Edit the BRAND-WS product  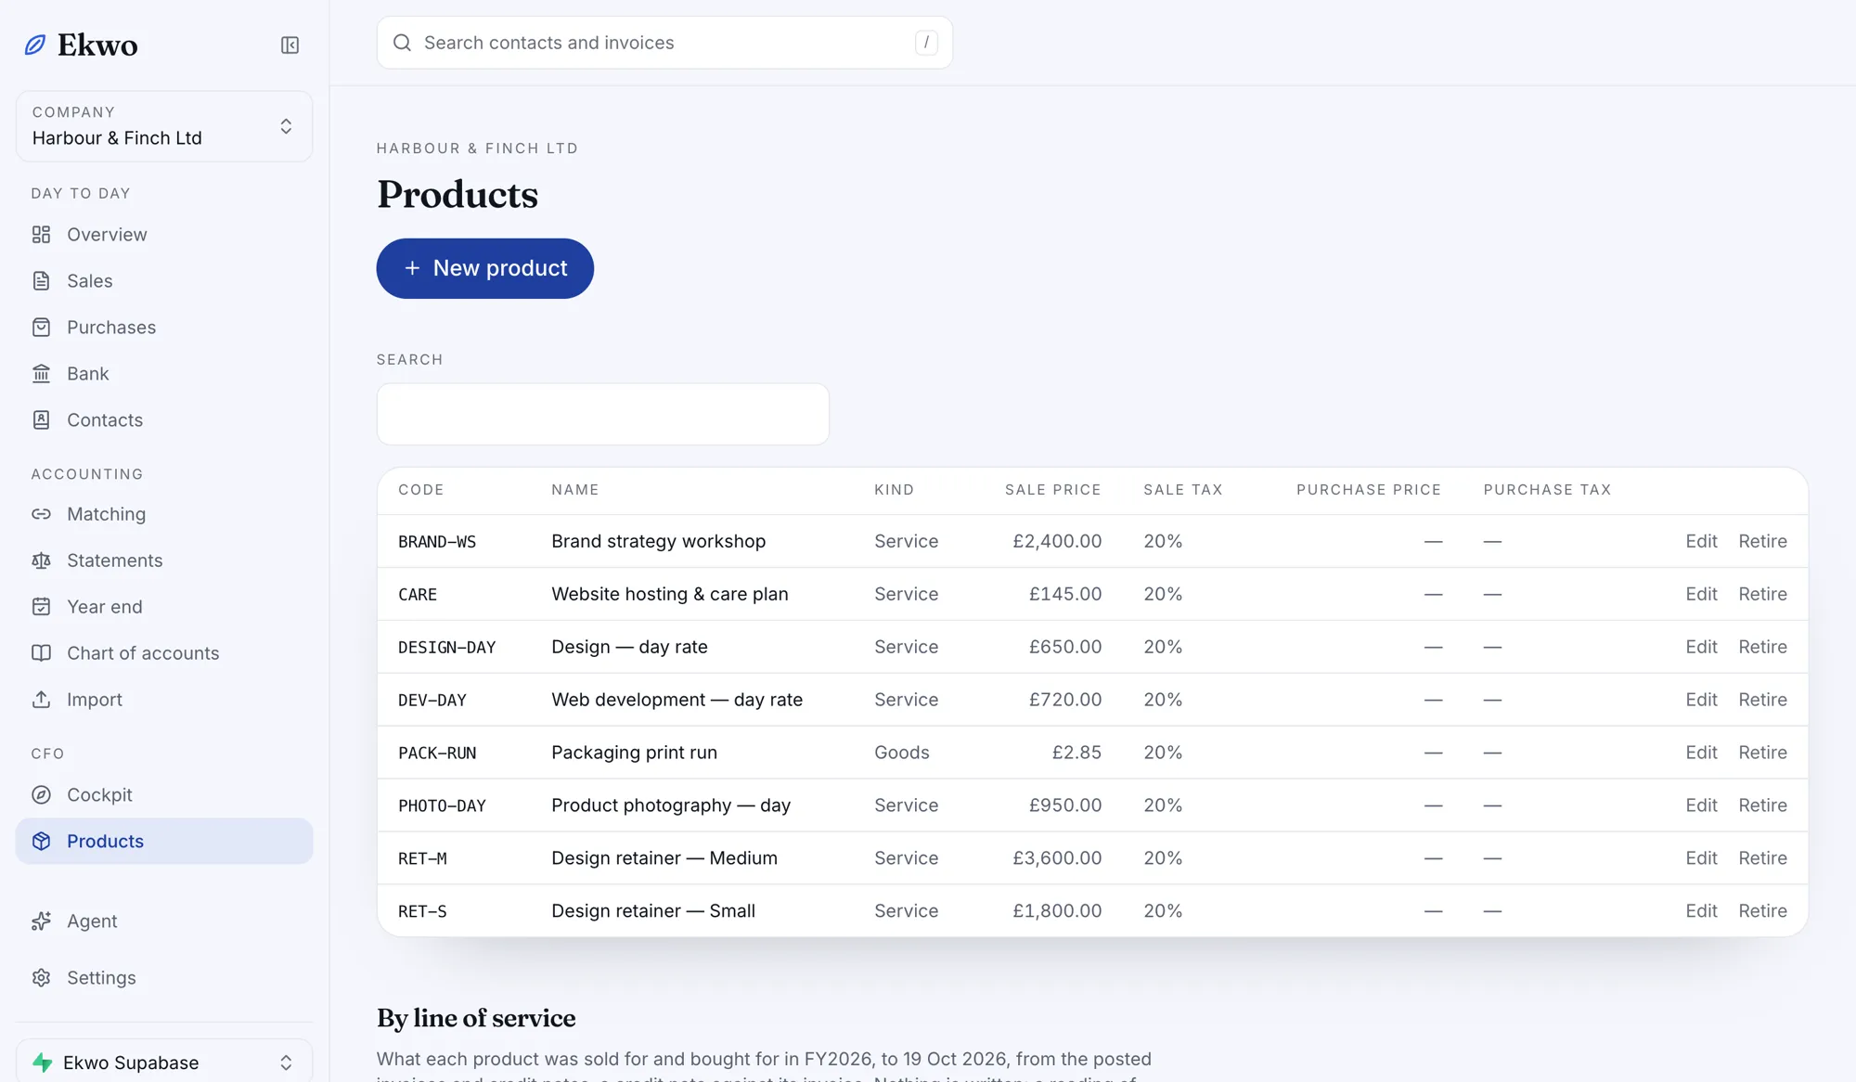[x=1701, y=541]
